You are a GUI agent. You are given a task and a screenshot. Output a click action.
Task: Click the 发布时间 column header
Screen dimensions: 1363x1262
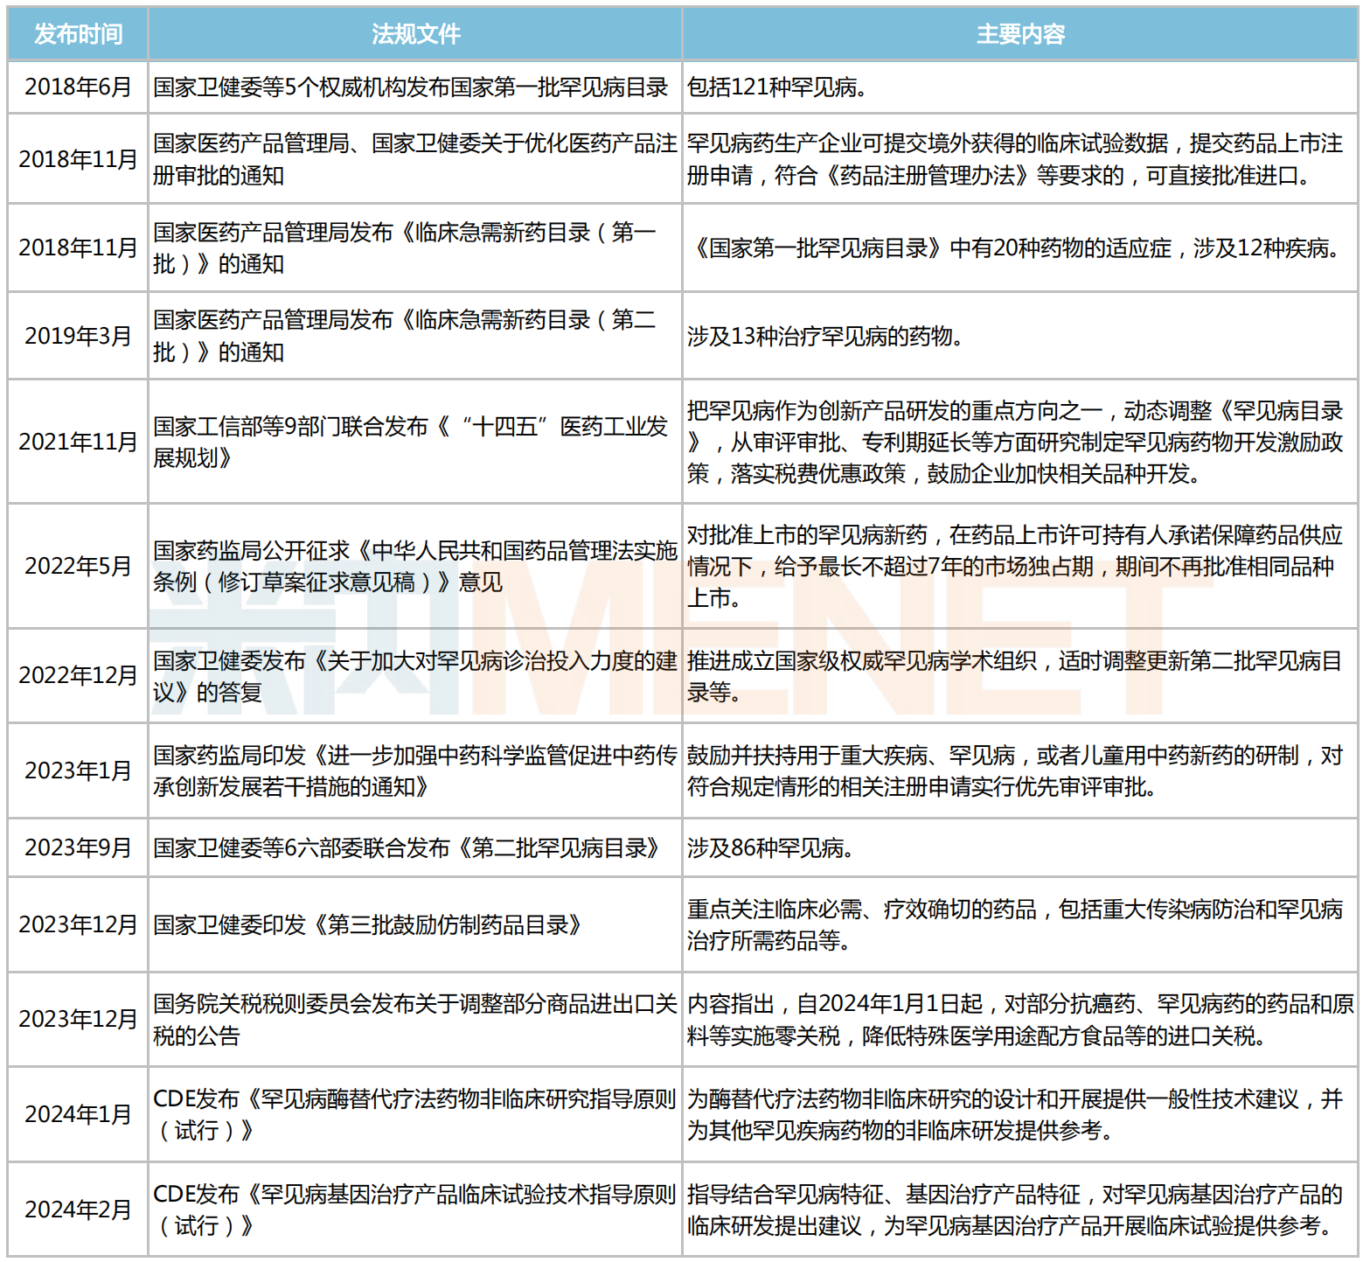(78, 34)
